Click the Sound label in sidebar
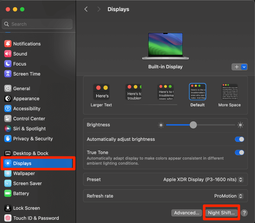 (x=20, y=54)
